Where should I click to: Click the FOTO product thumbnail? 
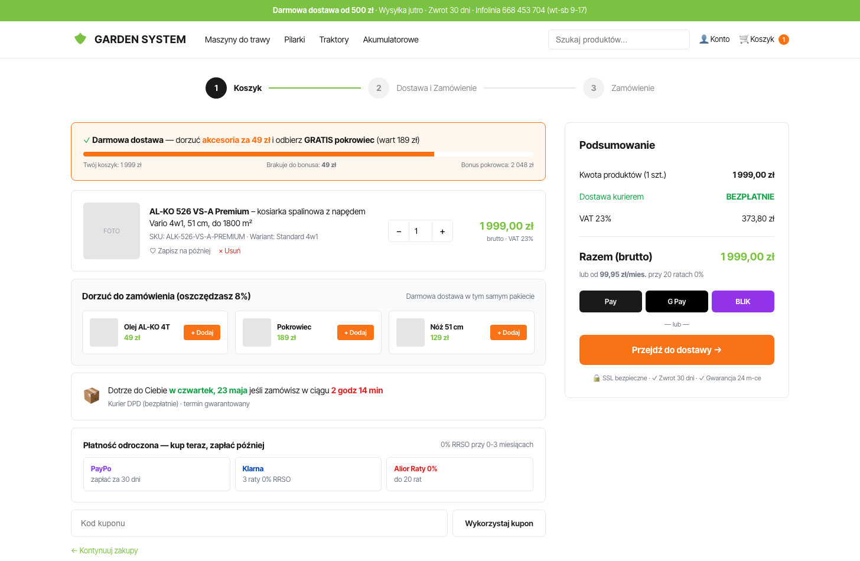(x=112, y=231)
